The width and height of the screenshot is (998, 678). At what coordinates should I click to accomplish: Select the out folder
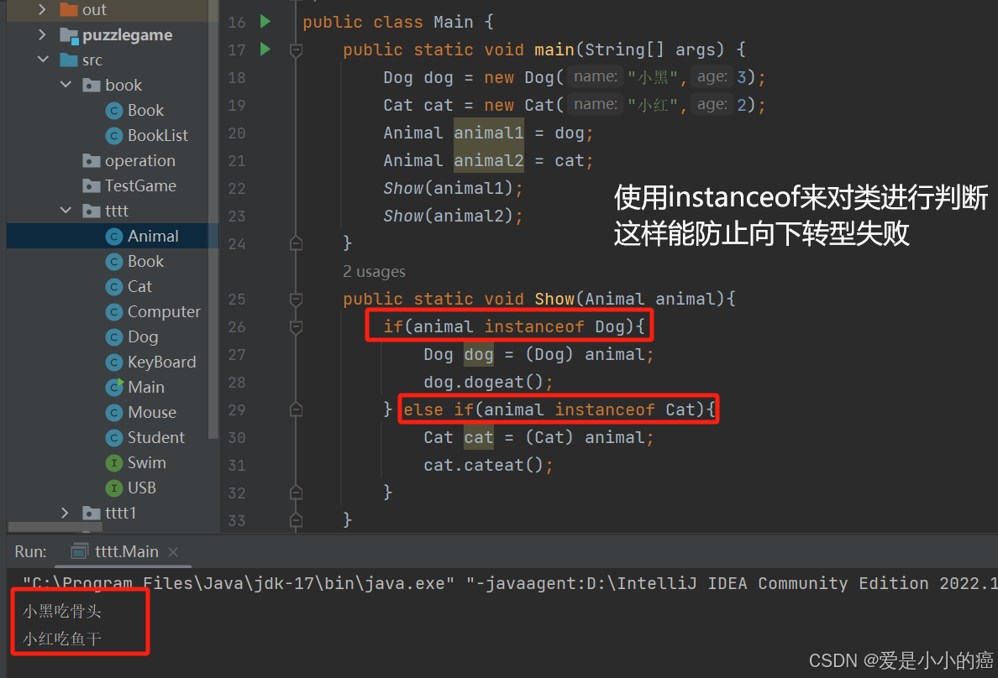(94, 9)
